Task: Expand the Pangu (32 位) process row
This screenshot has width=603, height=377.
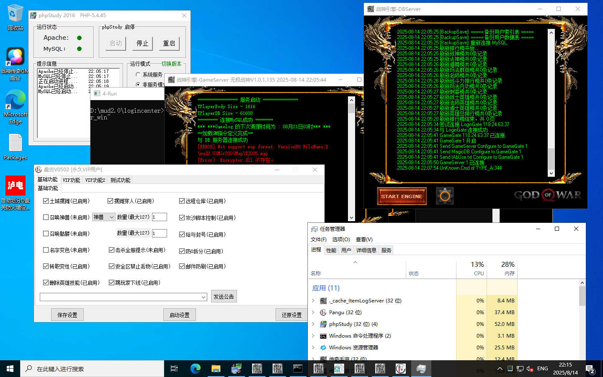Action: (x=313, y=312)
